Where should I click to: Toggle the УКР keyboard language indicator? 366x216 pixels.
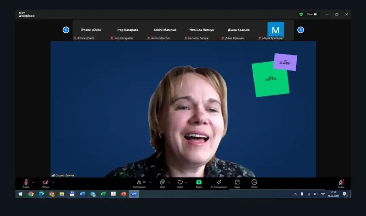[x=322, y=194]
